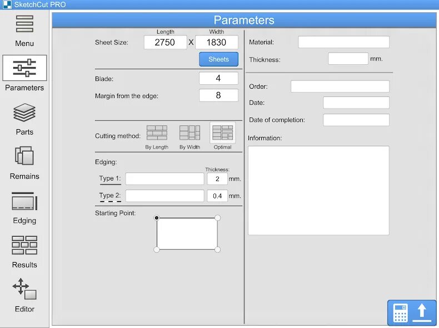Screen dimensions: 439x328
Task: Open the Editor move tool icon
Action: point(24,289)
